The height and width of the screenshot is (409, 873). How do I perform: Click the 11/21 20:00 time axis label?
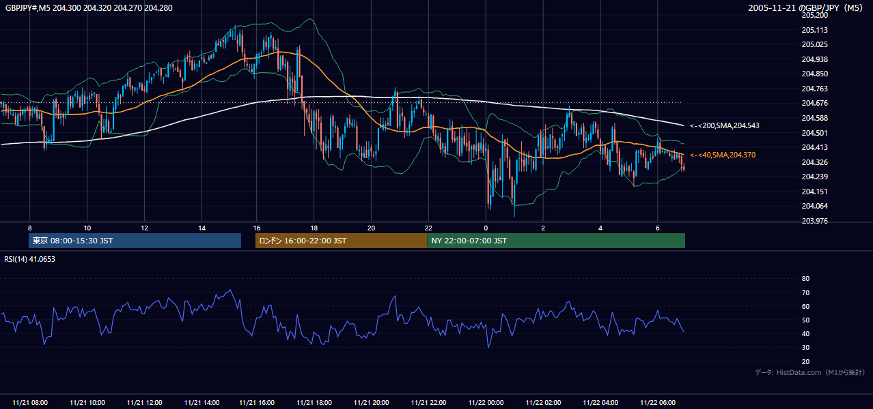372,403
